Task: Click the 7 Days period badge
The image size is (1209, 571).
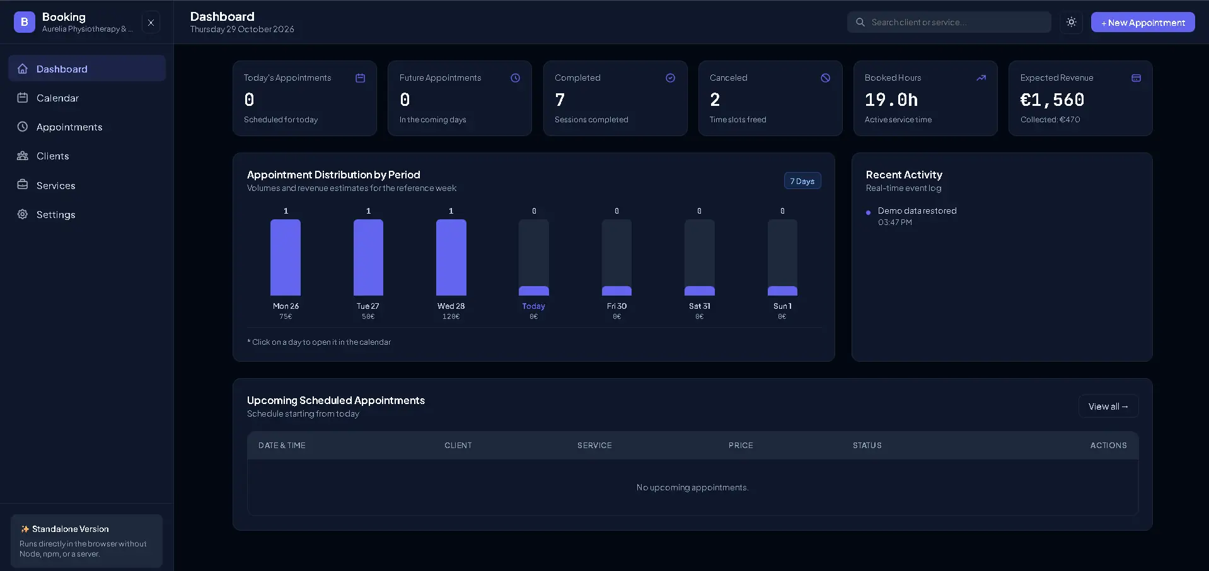Action: click(802, 181)
